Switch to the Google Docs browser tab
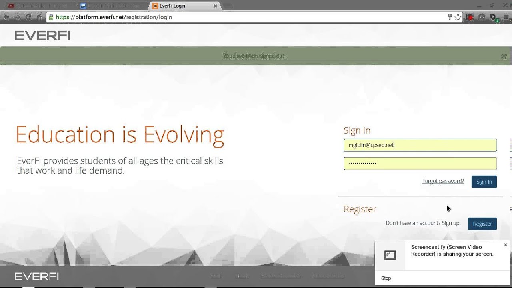The width and height of the screenshot is (512, 288). 112,6
